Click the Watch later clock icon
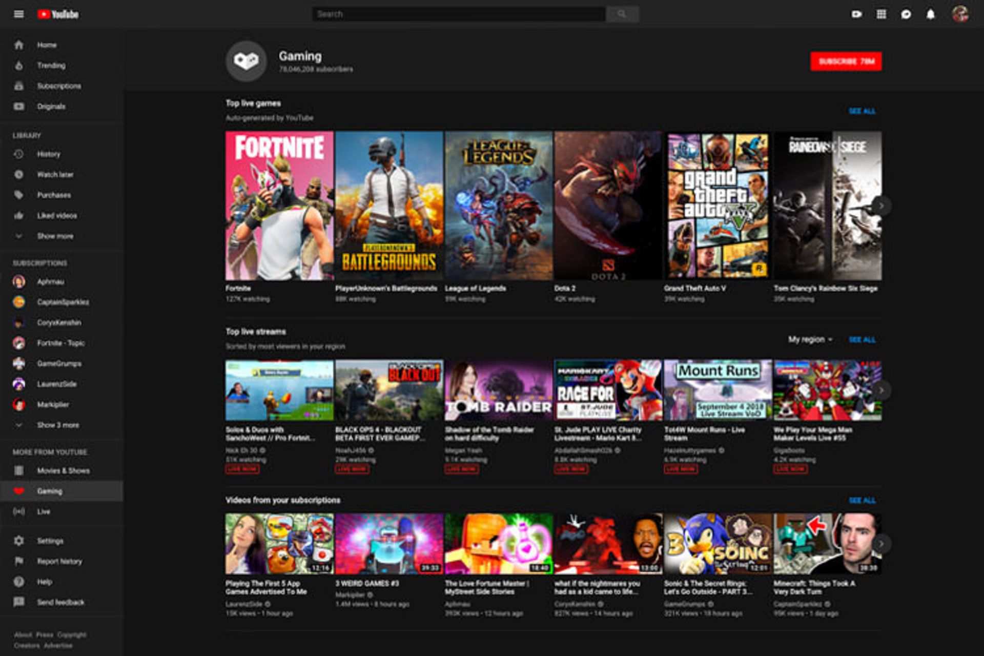The height and width of the screenshot is (656, 984). click(x=19, y=175)
